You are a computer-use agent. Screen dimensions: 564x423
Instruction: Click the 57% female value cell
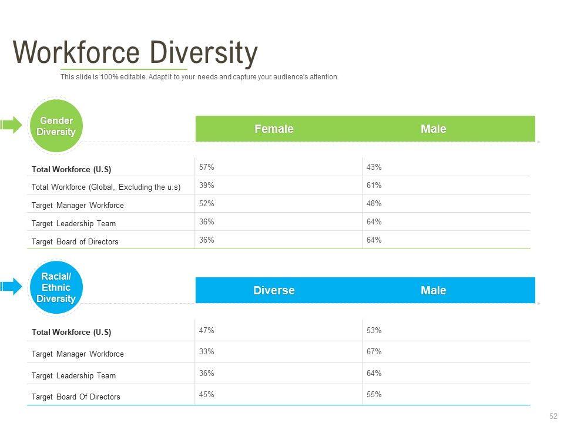[207, 167]
